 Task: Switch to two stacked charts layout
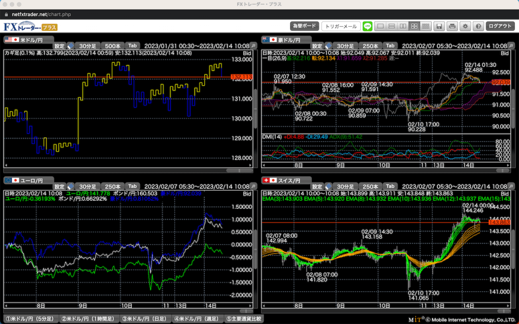click(x=392, y=26)
